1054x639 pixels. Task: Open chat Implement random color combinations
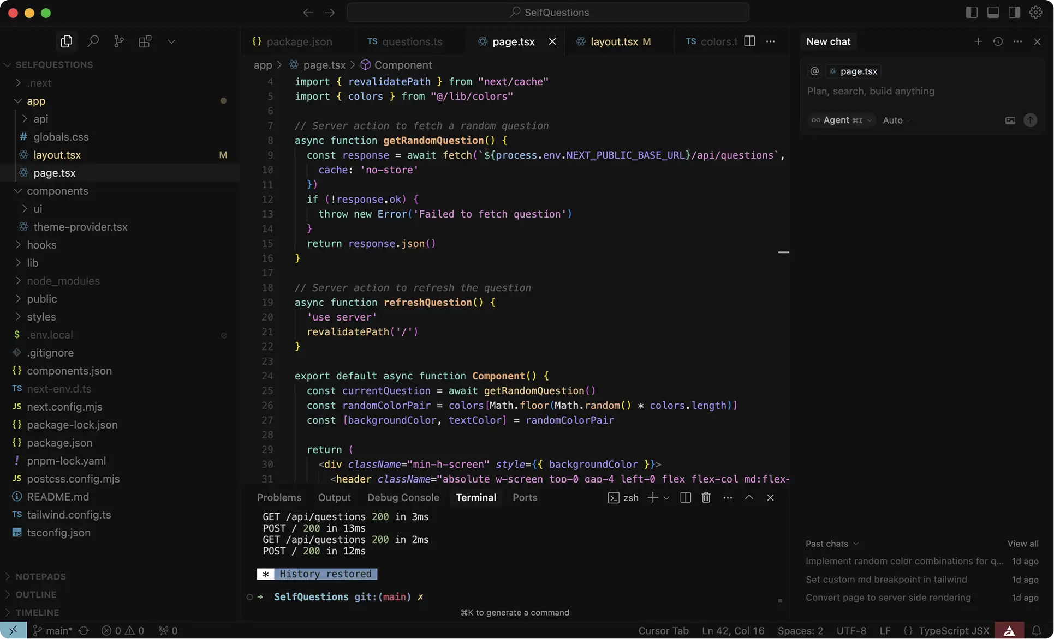922,561
